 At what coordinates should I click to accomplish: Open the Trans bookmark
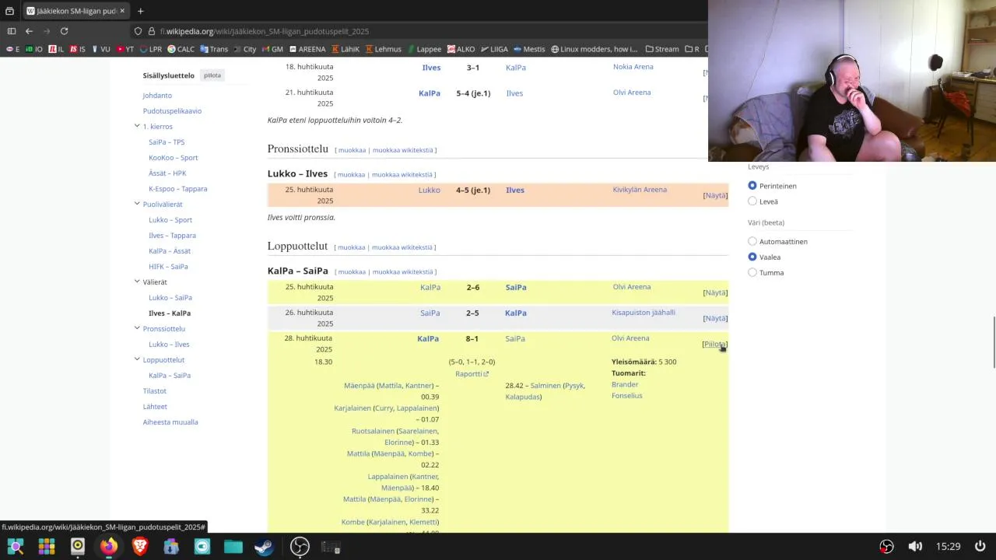[214, 49]
